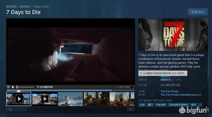This screenshot has width=212, height=117.
Task: Seek along the video progress bar
Action: (x=70, y=90)
